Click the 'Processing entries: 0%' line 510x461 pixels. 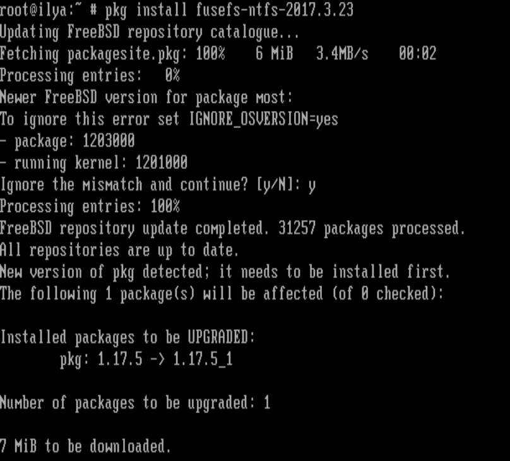click(90, 76)
